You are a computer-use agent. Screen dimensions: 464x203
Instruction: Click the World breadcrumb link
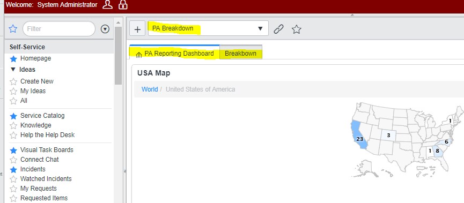tap(150, 89)
